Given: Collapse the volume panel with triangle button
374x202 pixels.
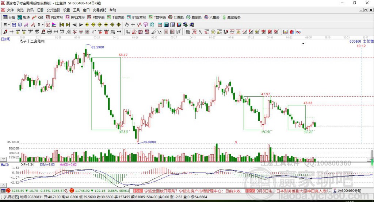Looking at the screenshot, I should click(x=3, y=159).
